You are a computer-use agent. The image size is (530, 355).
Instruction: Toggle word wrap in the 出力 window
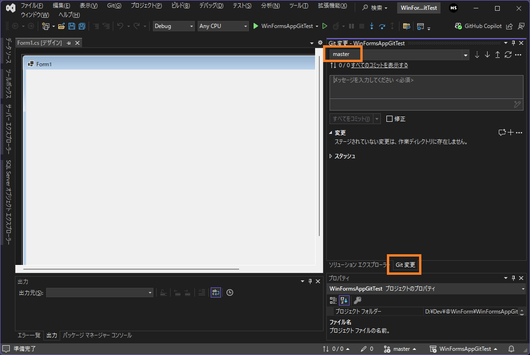(x=215, y=292)
